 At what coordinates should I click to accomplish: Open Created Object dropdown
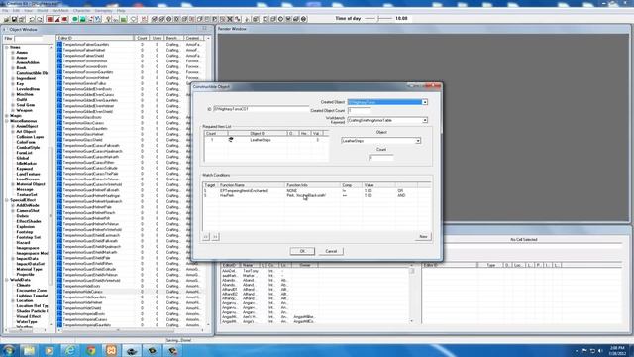pyautogui.click(x=425, y=102)
